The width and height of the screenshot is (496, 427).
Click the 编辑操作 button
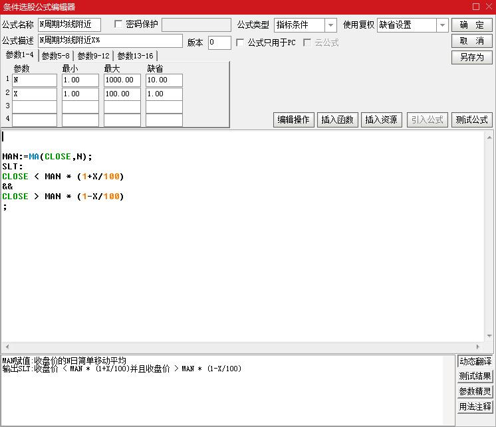[x=293, y=120]
